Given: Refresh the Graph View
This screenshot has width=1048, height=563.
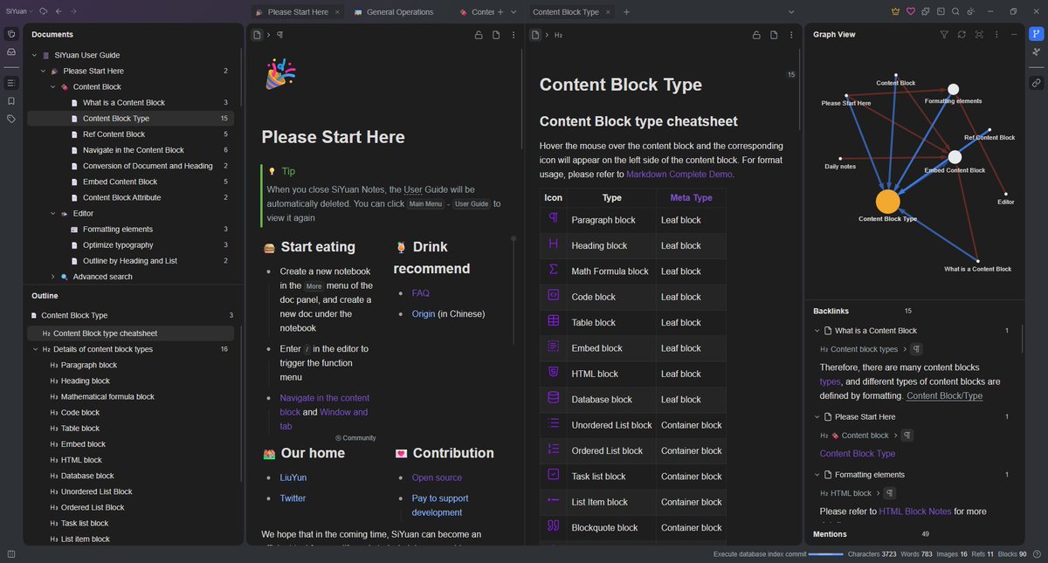Looking at the screenshot, I should (962, 35).
